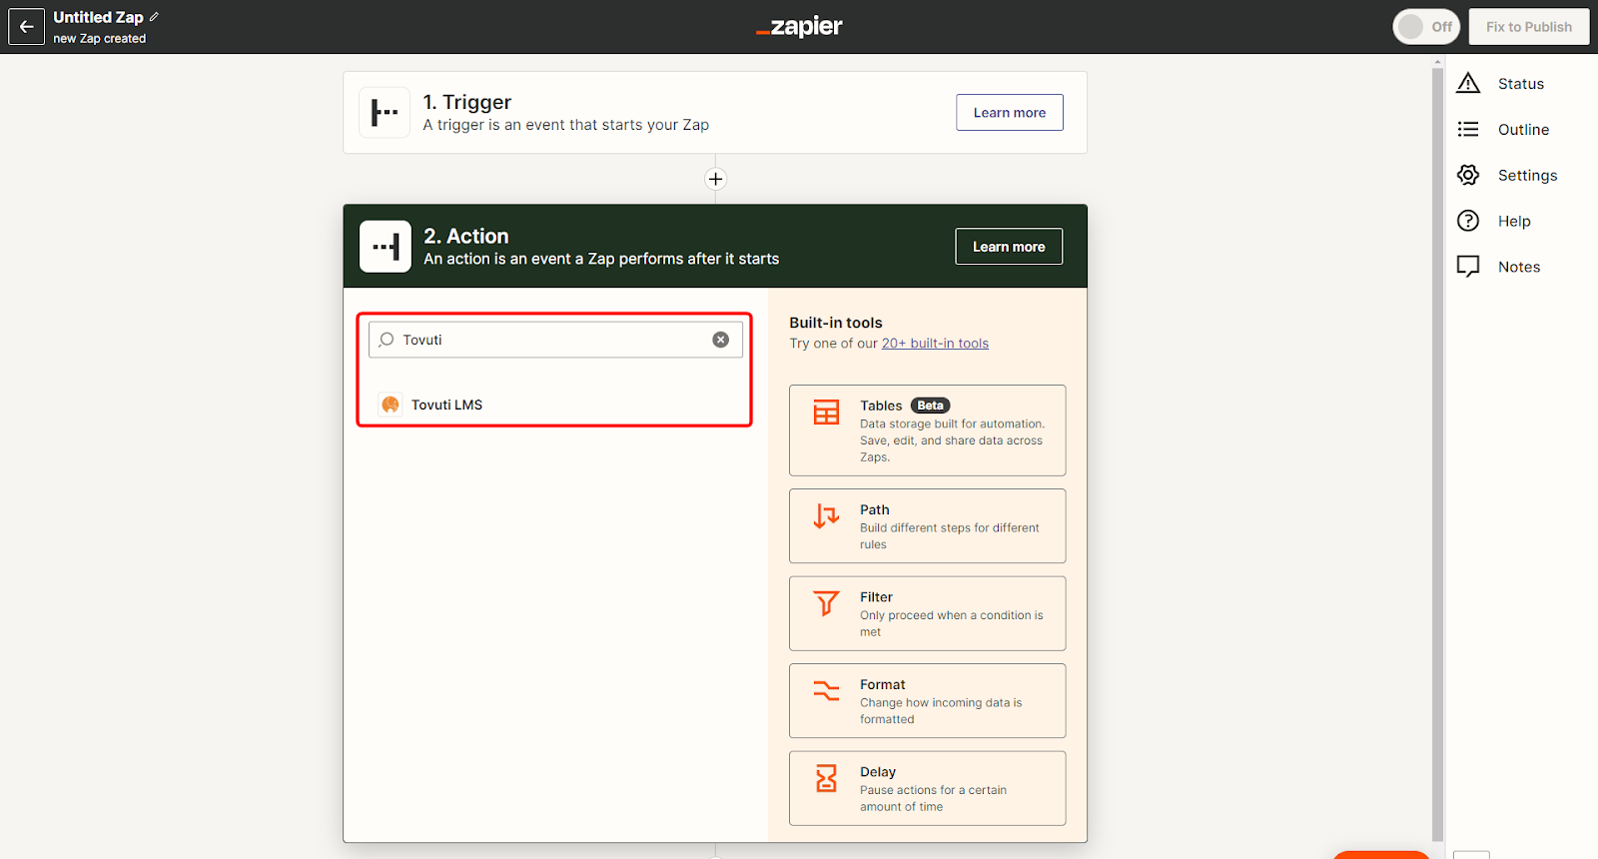Choose the Tables built-in tool card
Image resolution: width=1598 pixels, height=859 pixels.
pyautogui.click(x=927, y=430)
